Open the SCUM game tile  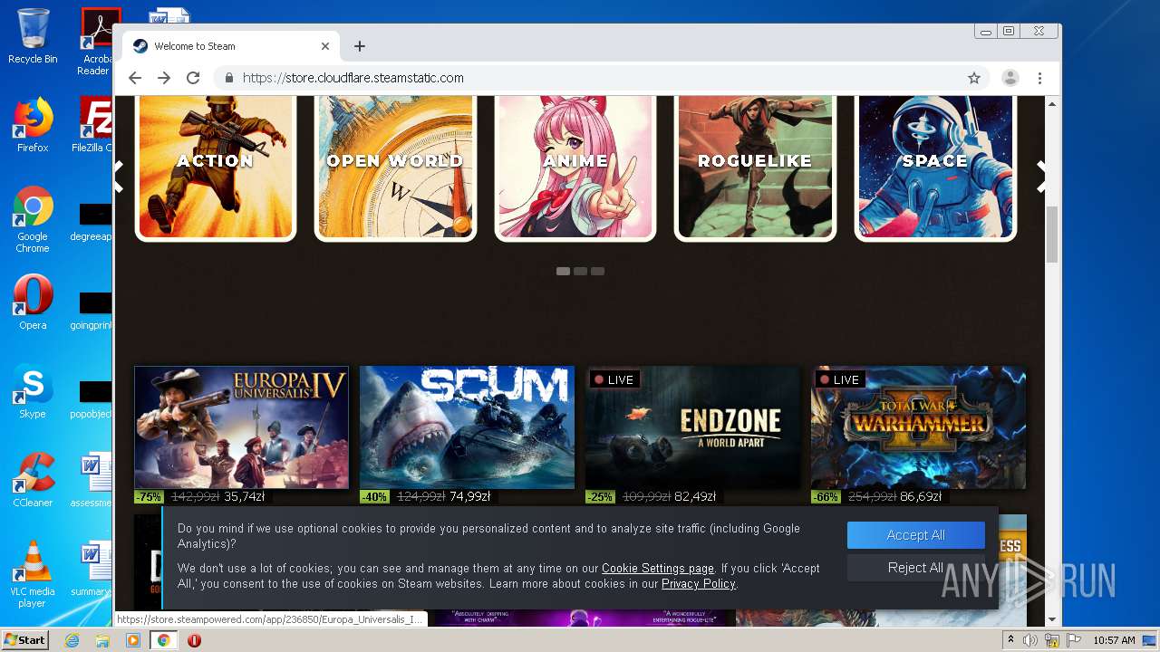[x=467, y=427]
